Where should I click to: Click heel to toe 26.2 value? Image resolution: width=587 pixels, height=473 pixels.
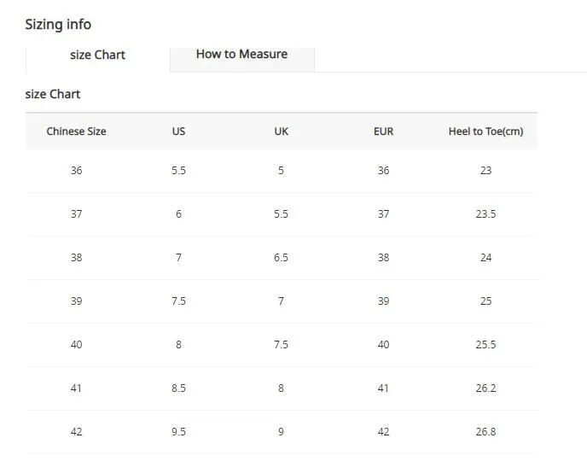486,388
